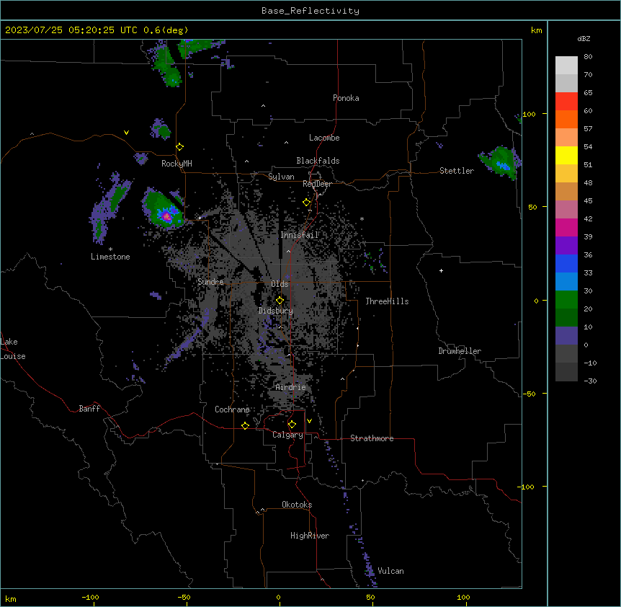
Task: Click the yellow diamond marker between Olds and Didsbury
Action: point(280,301)
